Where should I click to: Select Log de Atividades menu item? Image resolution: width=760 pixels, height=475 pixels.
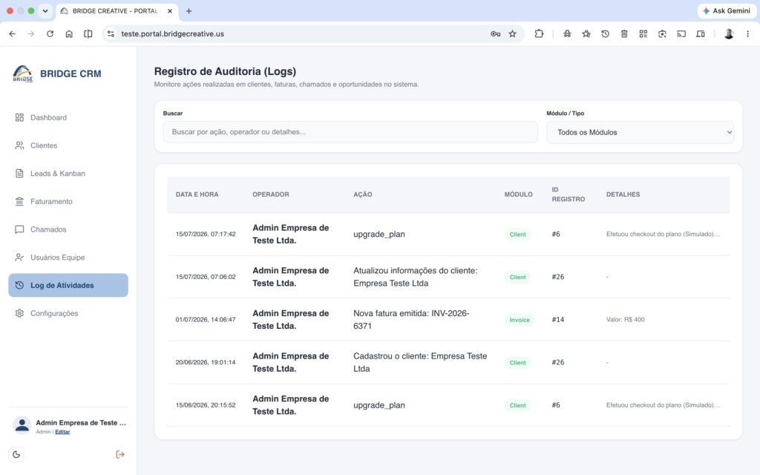click(x=68, y=286)
